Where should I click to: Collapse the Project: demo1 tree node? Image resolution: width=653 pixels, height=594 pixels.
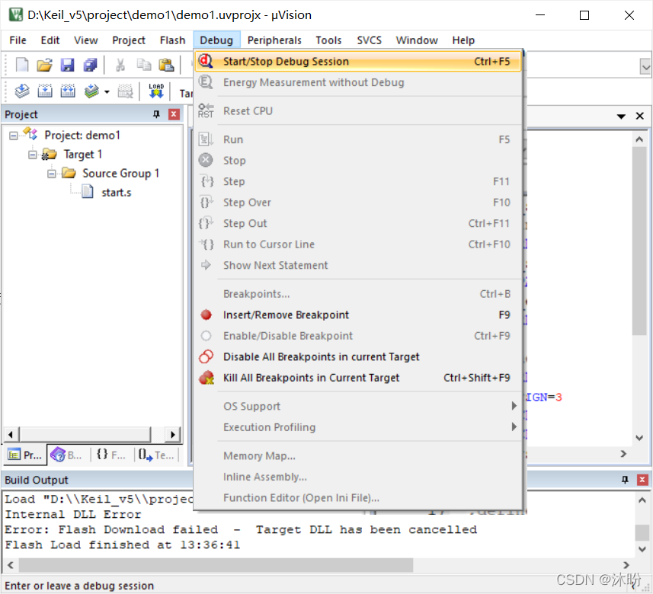pyautogui.click(x=13, y=136)
